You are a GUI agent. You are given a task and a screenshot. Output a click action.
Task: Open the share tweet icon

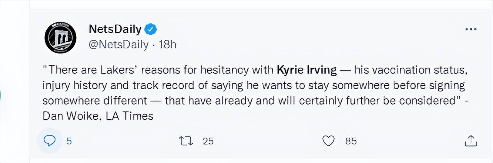471,141
